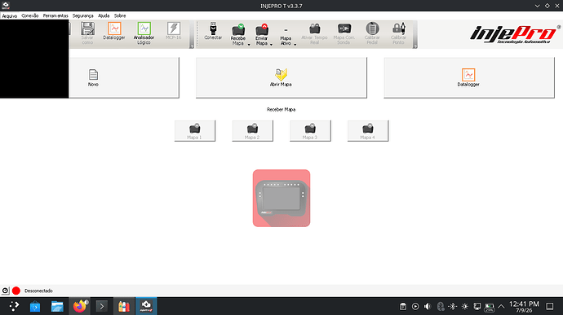Click the window title bar app icon
The width and height of the screenshot is (563, 315).
[x=6, y=6]
